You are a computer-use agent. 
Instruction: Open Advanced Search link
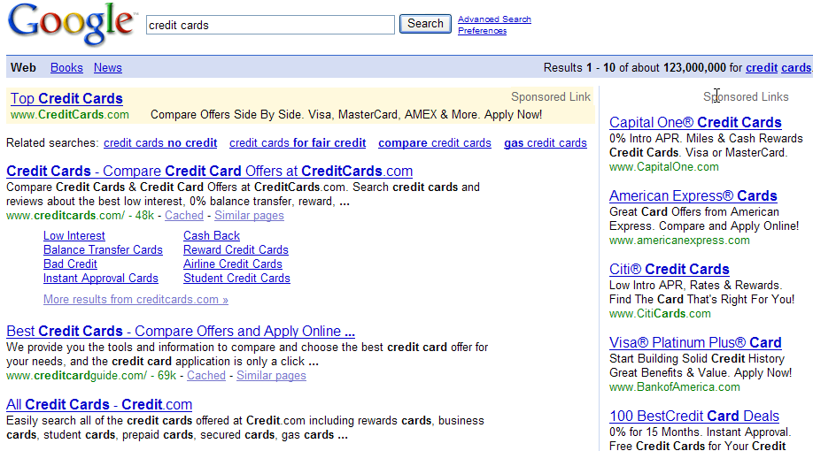coord(494,19)
